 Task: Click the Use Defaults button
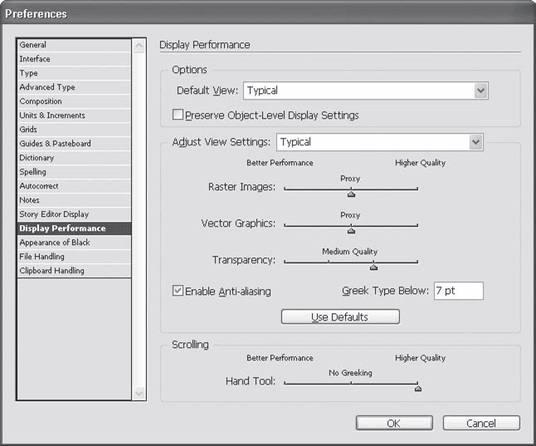point(340,317)
